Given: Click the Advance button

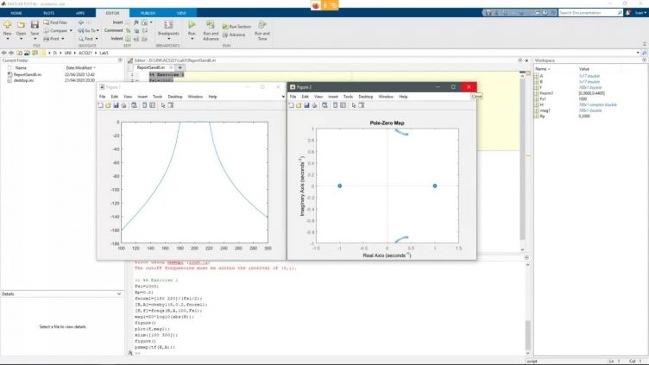Looking at the screenshot, I should click(x=234, y=35).
